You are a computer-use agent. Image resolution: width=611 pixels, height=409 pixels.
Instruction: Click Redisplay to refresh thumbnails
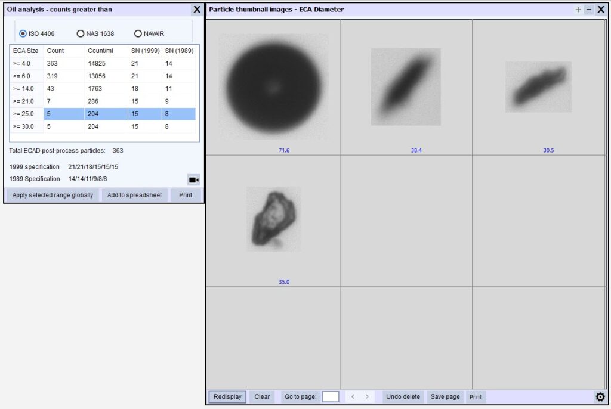[x=227, y=396]
